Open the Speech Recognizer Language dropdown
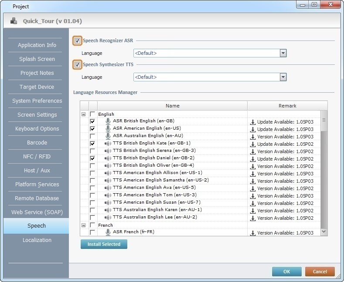 coord(283,53)
